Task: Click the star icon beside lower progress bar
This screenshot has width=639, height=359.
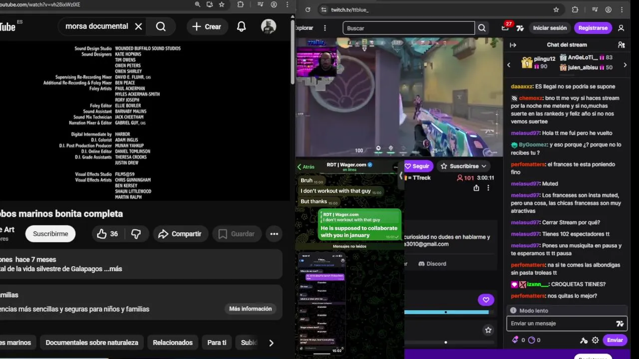Action: point(488,330)
